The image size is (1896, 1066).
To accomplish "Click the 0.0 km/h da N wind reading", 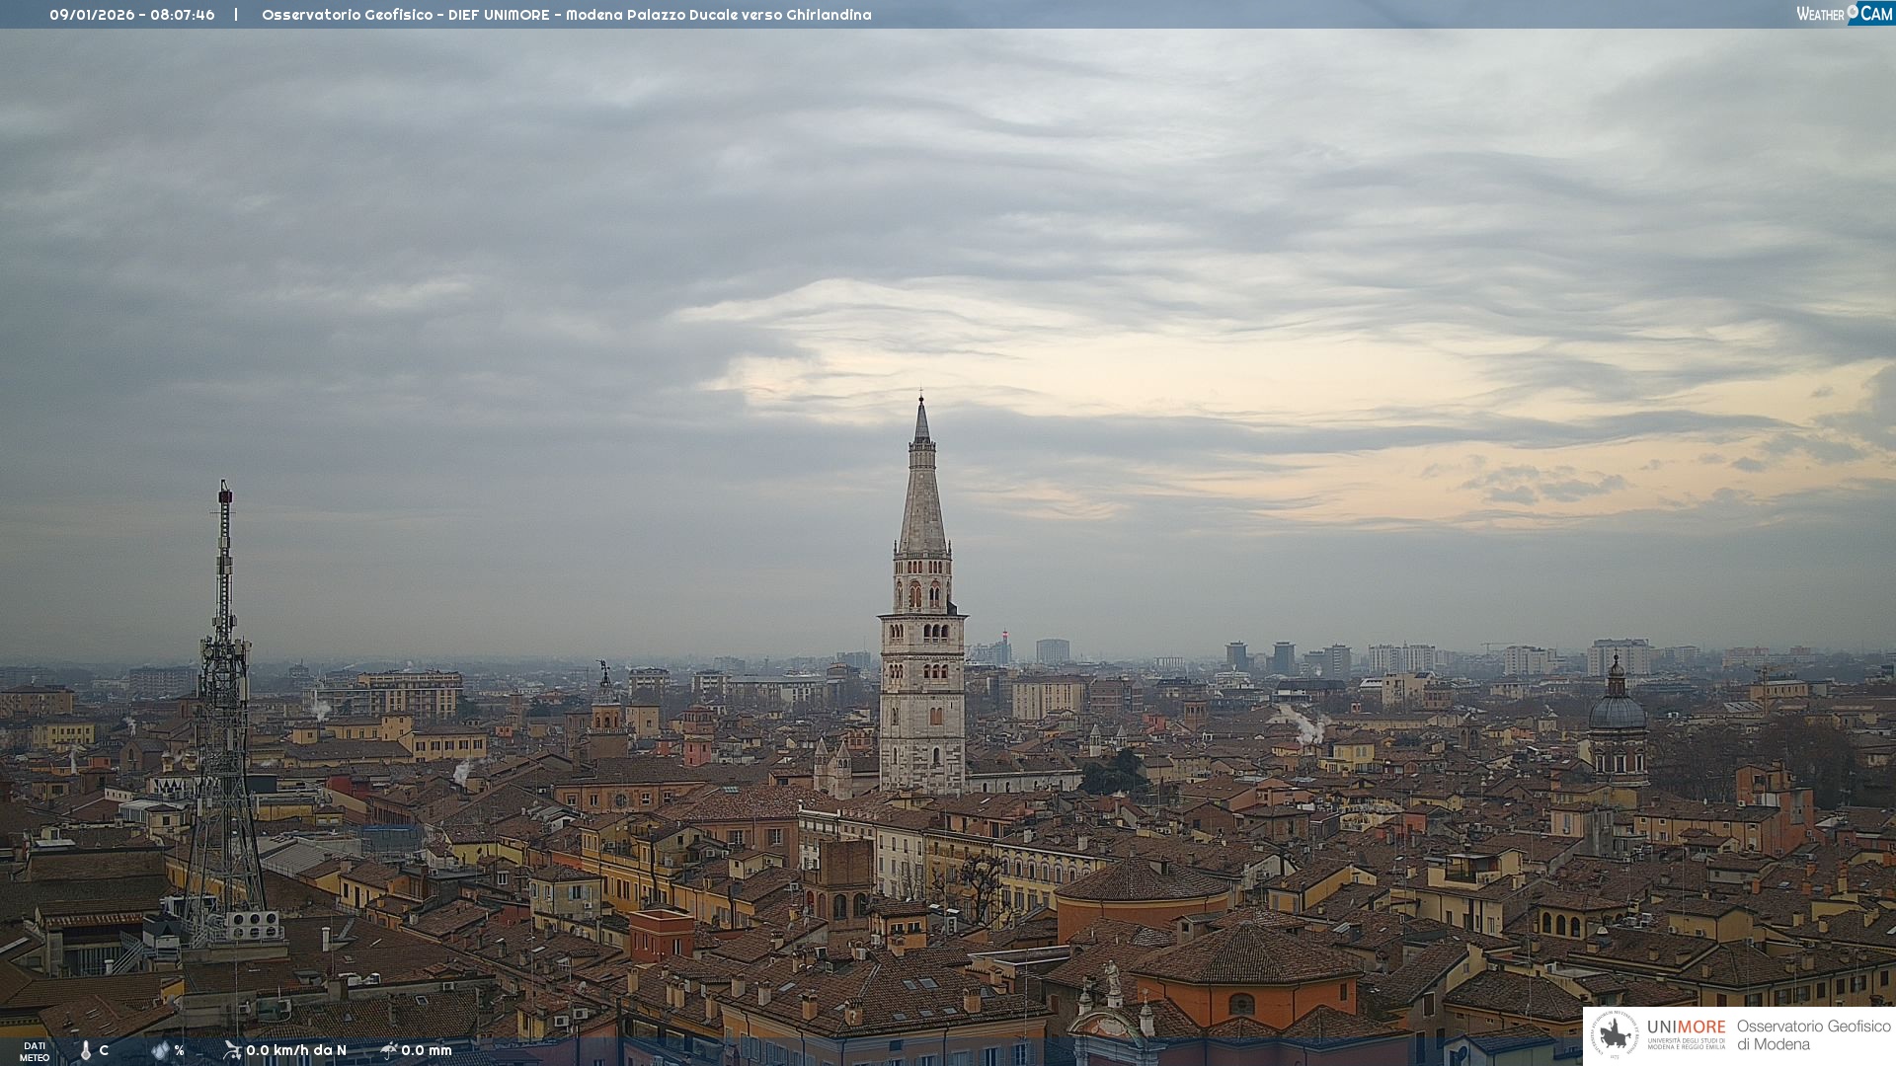I will point(296,1050).
